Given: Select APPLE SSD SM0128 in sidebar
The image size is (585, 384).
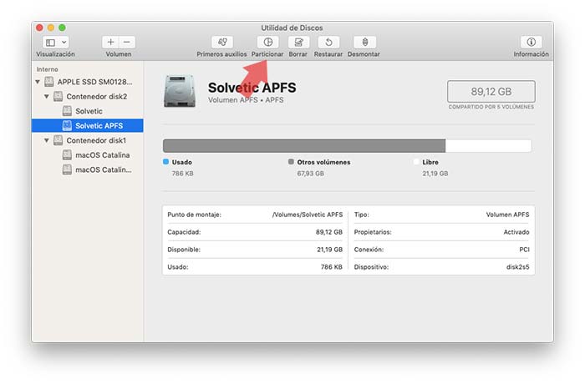Looking at the screenshot, I should (94, 82).
